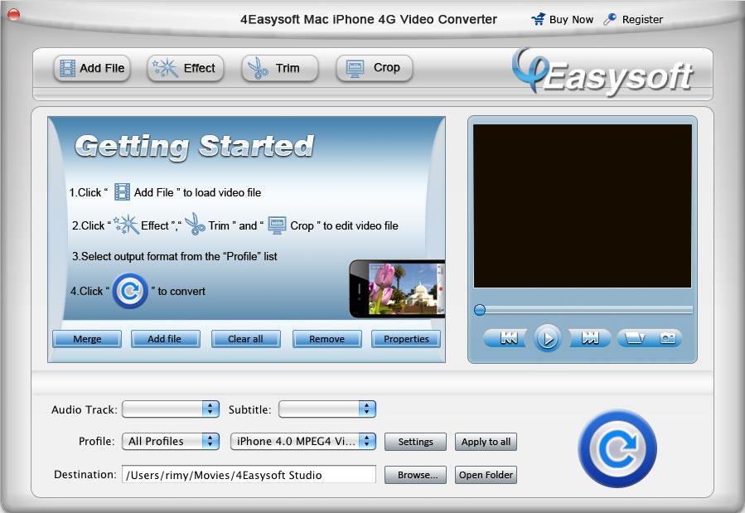The height and width of the screenshot is (513, 745).
Task: Click the Buy Now cart icon
Action: point(539,19)
